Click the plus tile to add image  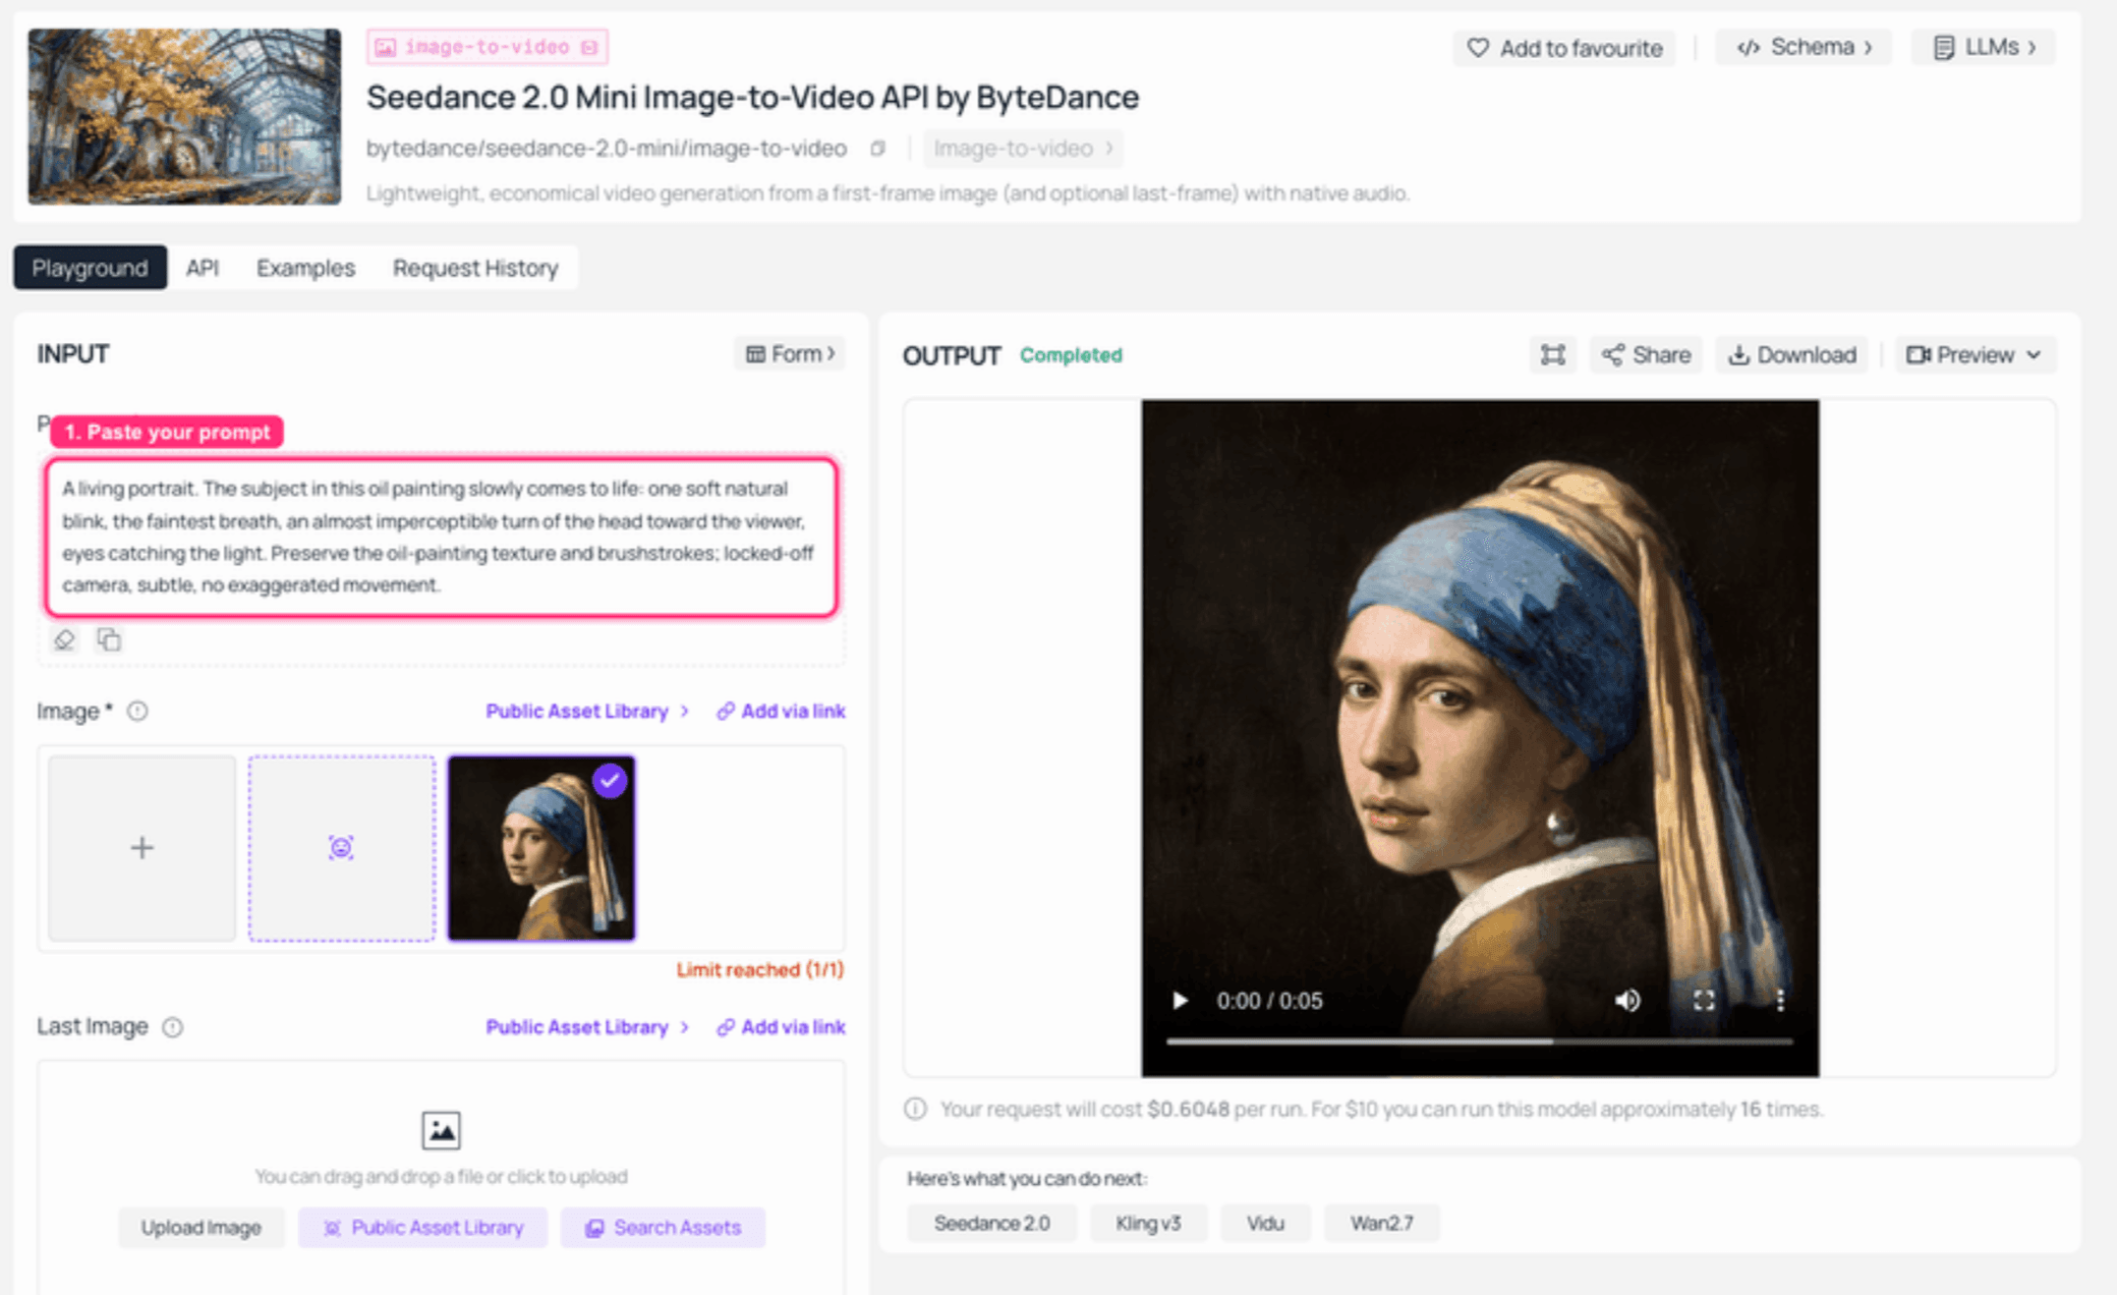click(x=142, y=848)
